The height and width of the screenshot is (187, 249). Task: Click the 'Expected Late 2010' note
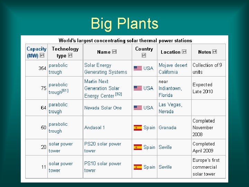coord(203,88)
